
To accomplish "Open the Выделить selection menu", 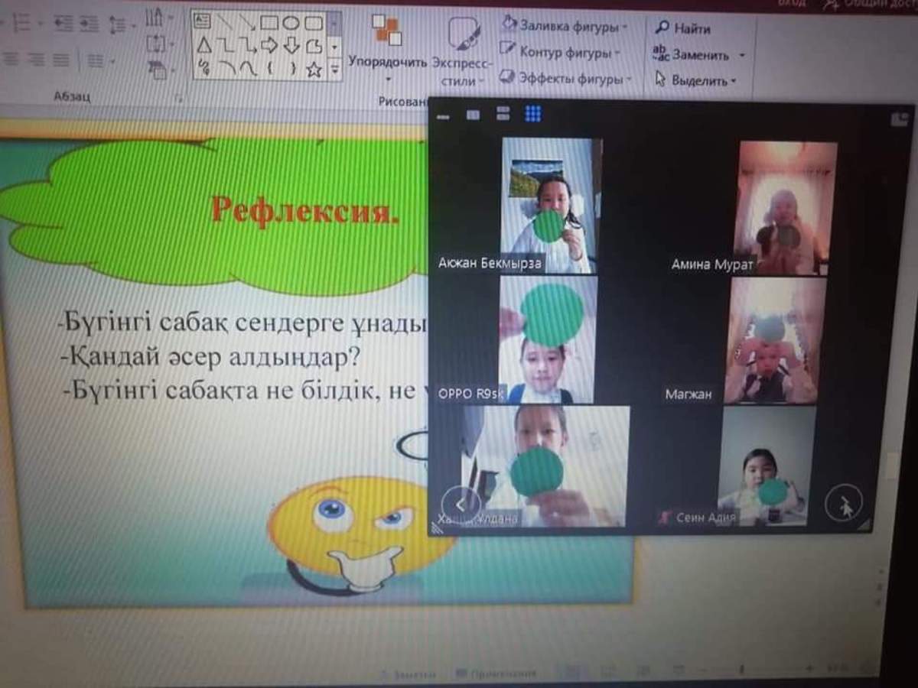I will pyautogui.click(x=696, y=80).
